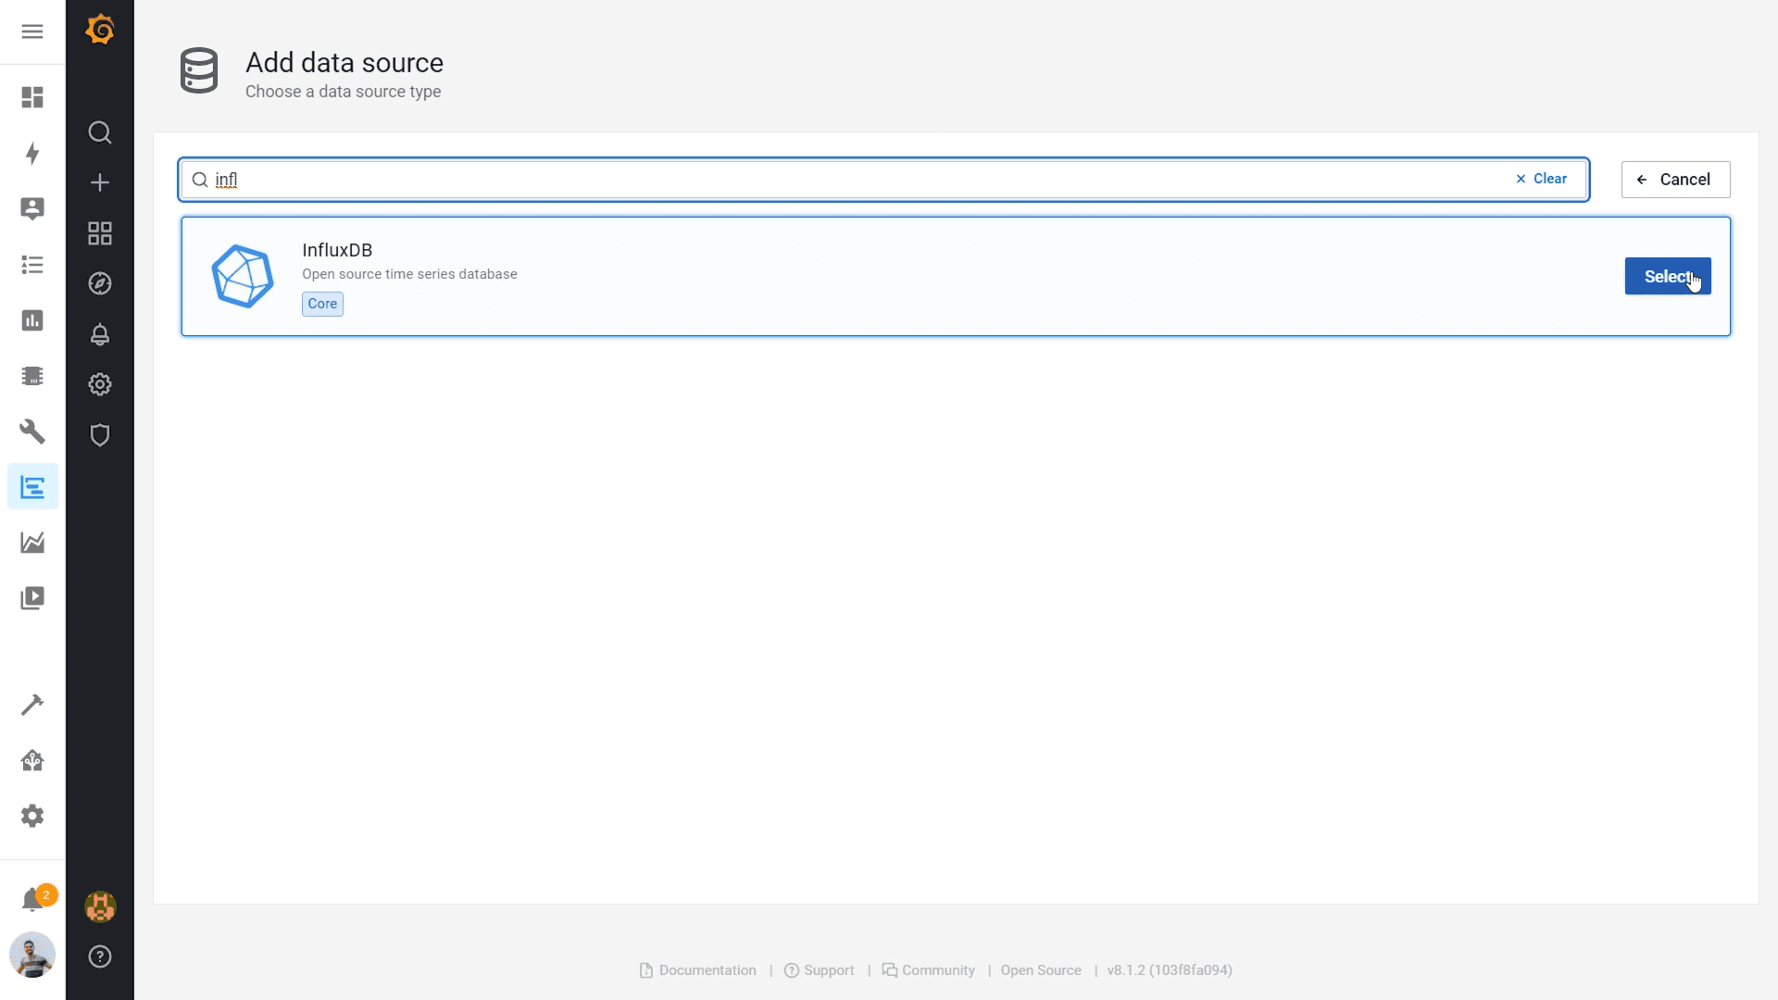Clear the search field with Clear link
The height and width of the screenshot is (1000, 1778).
tap(1541, 179)
